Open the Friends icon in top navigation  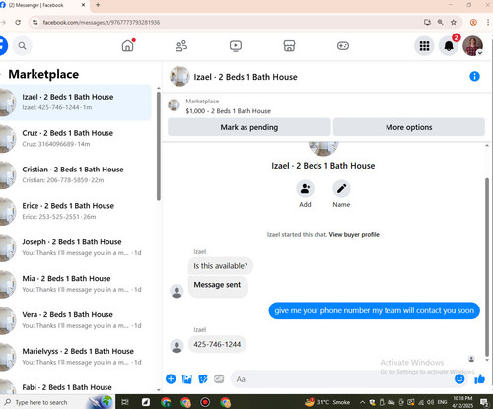click(181, 46)
